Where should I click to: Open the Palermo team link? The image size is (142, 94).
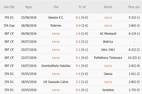tap(56, 26)
